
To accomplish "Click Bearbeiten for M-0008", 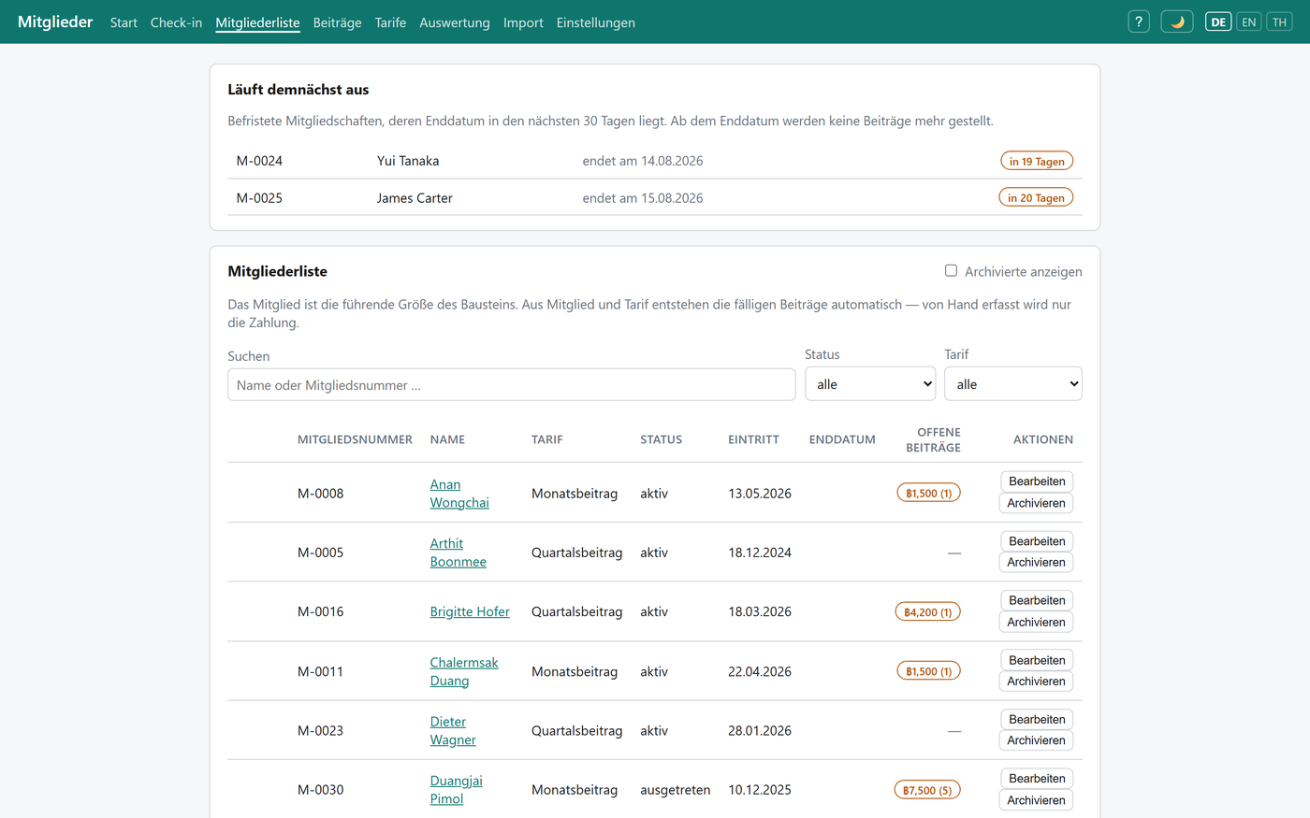I will pos(1037,481).
